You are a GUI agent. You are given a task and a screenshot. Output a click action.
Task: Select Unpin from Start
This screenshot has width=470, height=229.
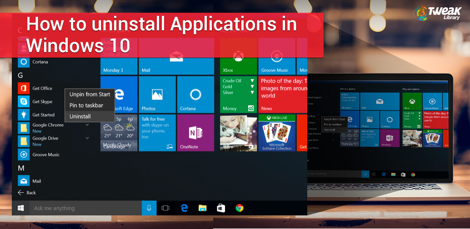click(x=90, y=94)
